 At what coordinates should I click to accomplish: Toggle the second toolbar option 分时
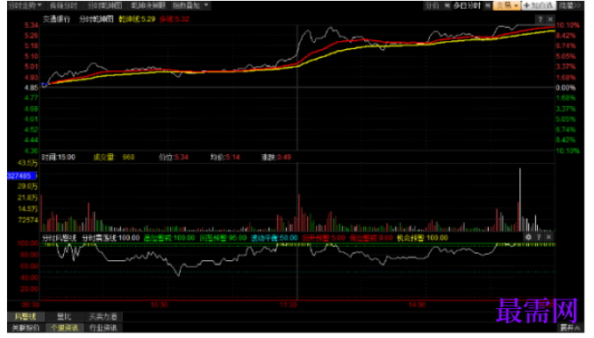coord(63,5)
